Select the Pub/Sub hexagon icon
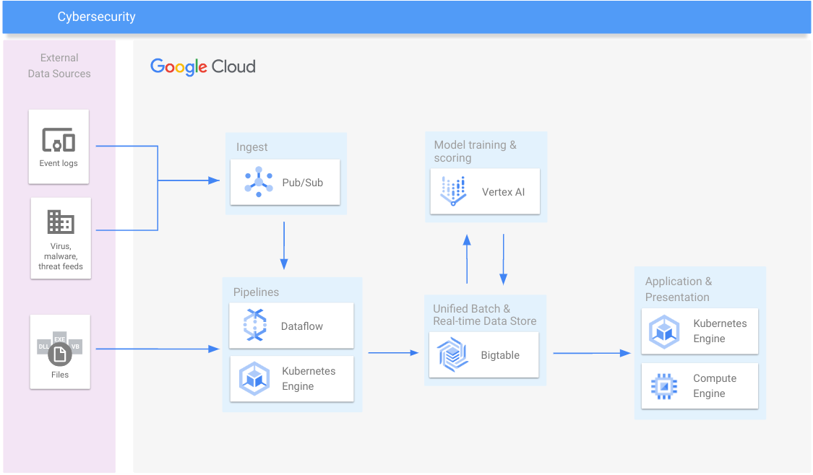813x475 pixels. tap(258, 183)
